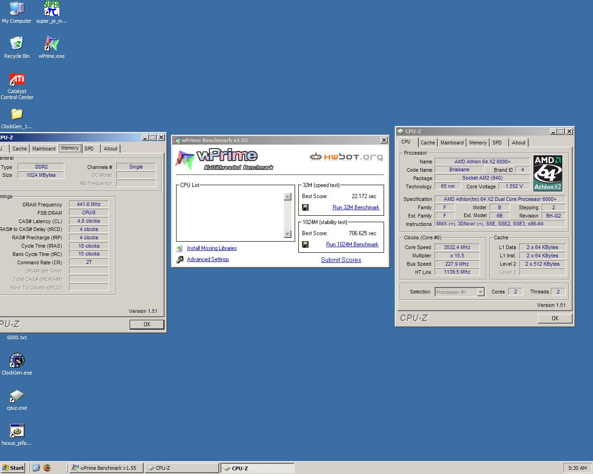Open Processor #1 selection dropdown
593x474 pixels.
(x=480, y=292)
